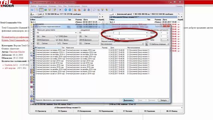213x120 pixels.
Task: Click the multi-rename tool toolbar icon
Action: 99,10
